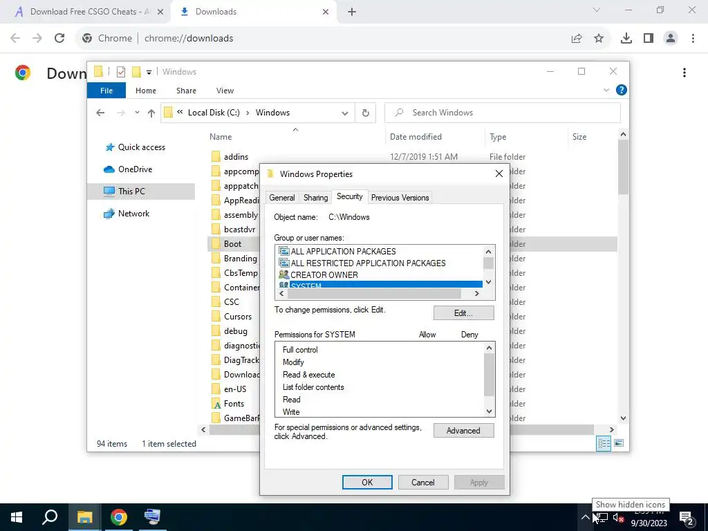Reload the Chrome downloads page
The height and width of the screenshot is (531, 708).
59,39
